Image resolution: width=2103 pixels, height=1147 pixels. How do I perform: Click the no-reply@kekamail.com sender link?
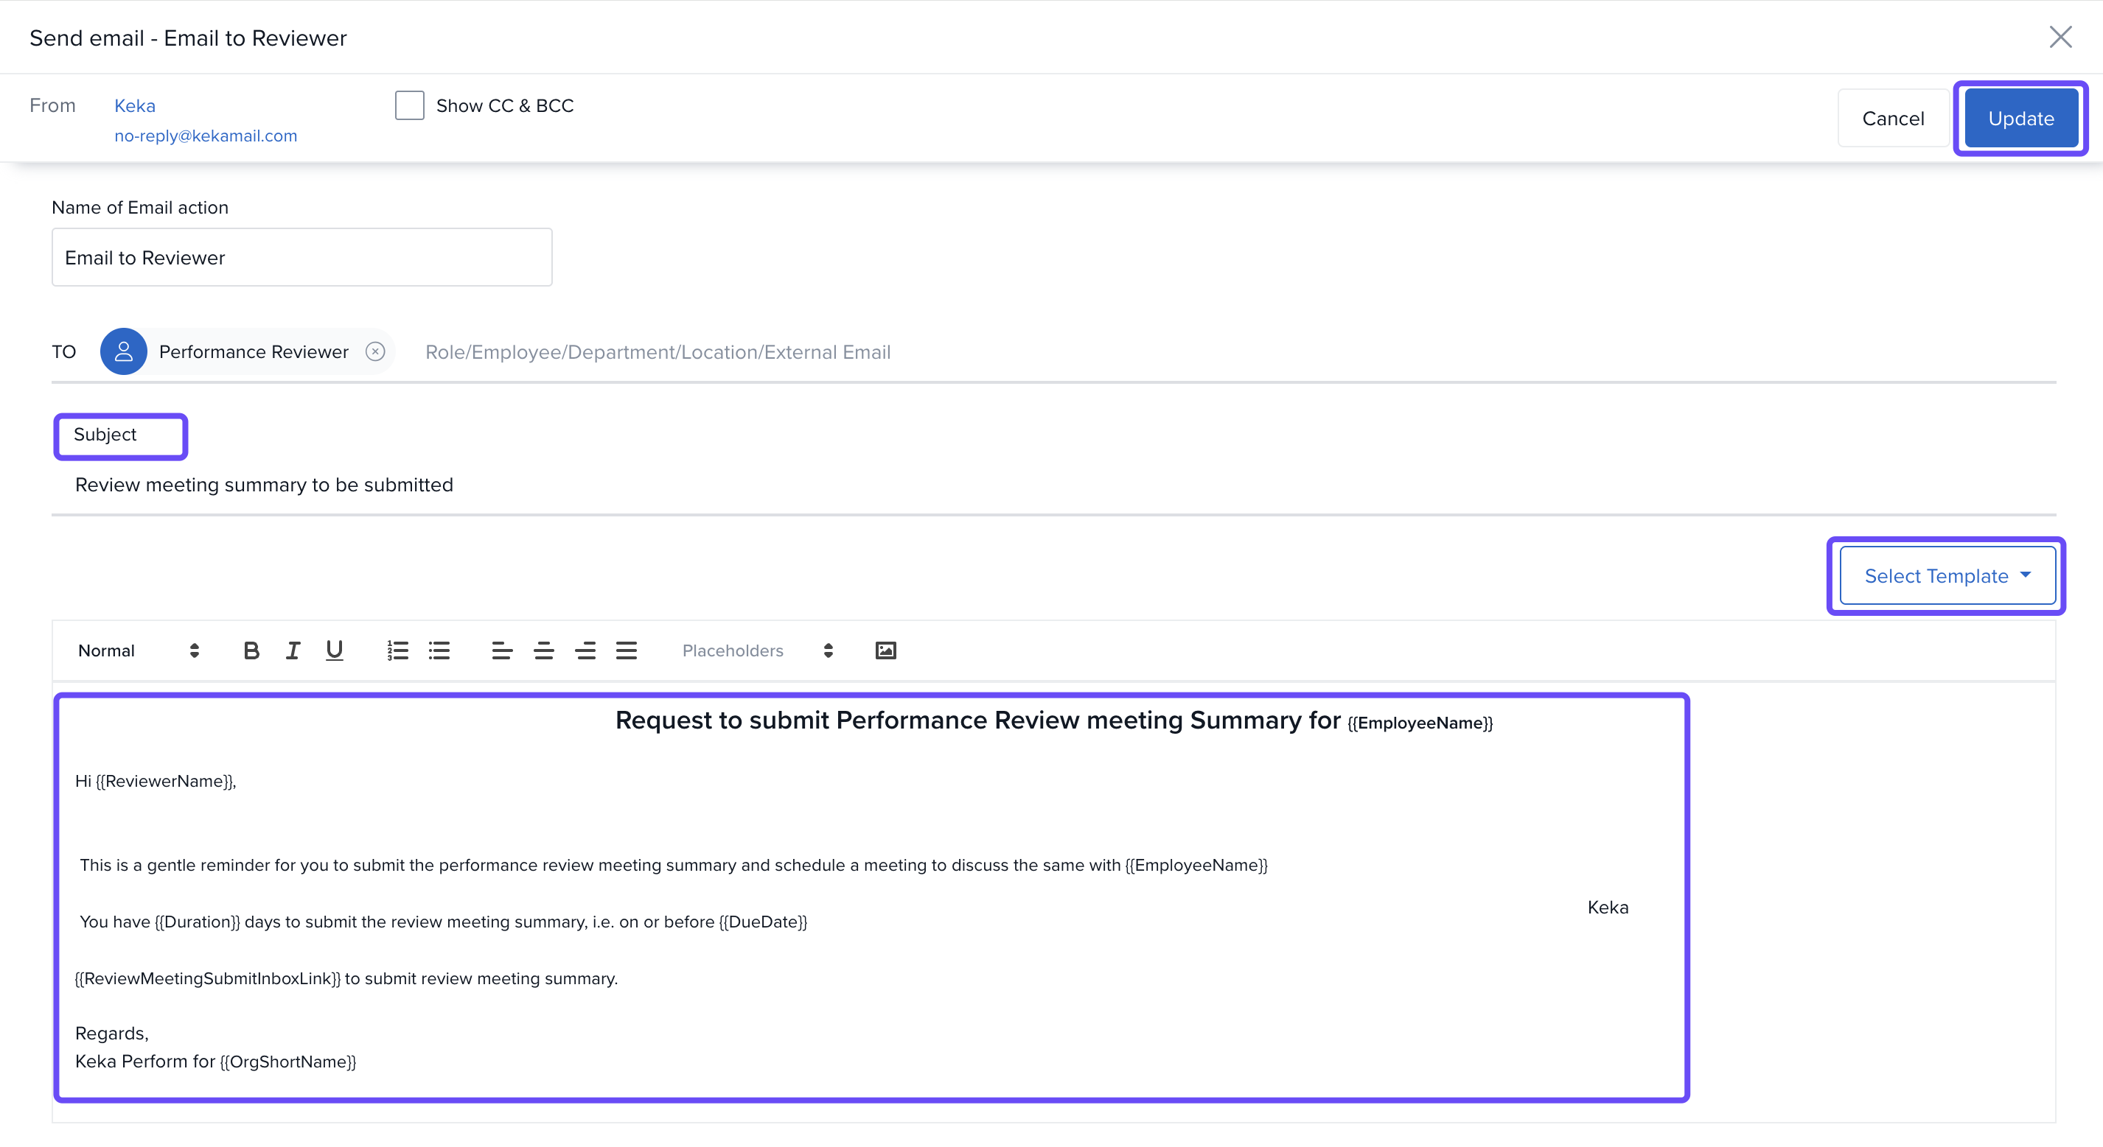[x=206, y=136]
